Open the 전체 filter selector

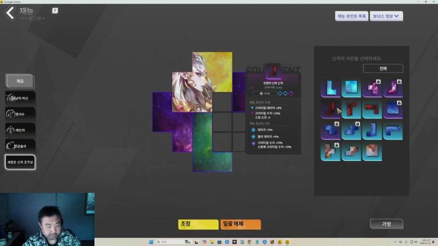tap(383, 68)
